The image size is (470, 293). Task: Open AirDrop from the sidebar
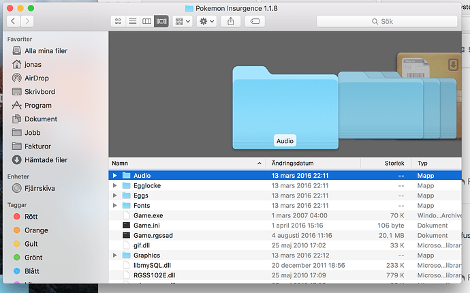click(30, 78)
